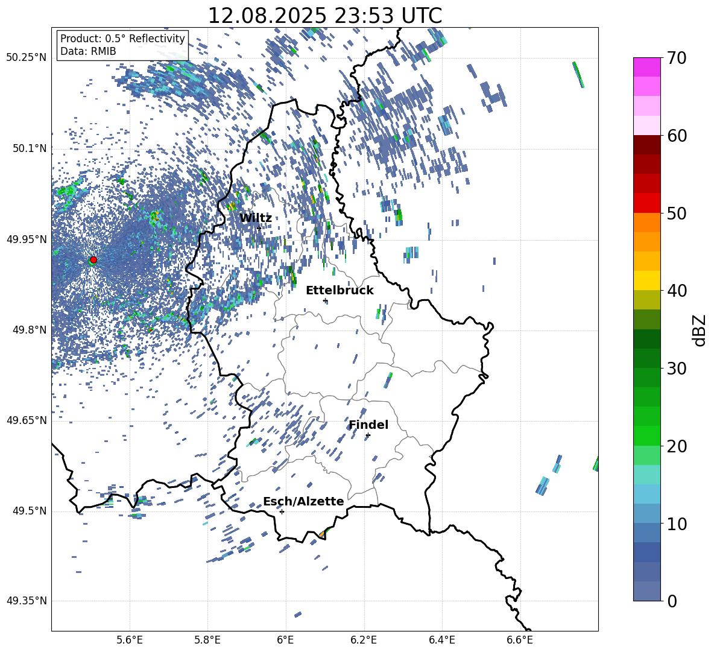This screenshot has width=714, height=652.
Task: Click the colorbar tick label 20
Action: (676, 446)
